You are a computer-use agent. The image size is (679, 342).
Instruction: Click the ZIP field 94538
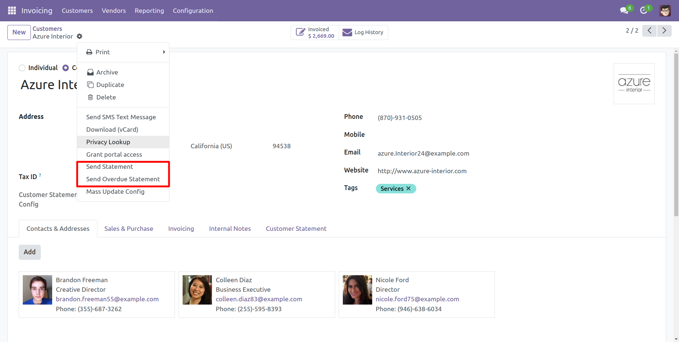coord(281,146)
